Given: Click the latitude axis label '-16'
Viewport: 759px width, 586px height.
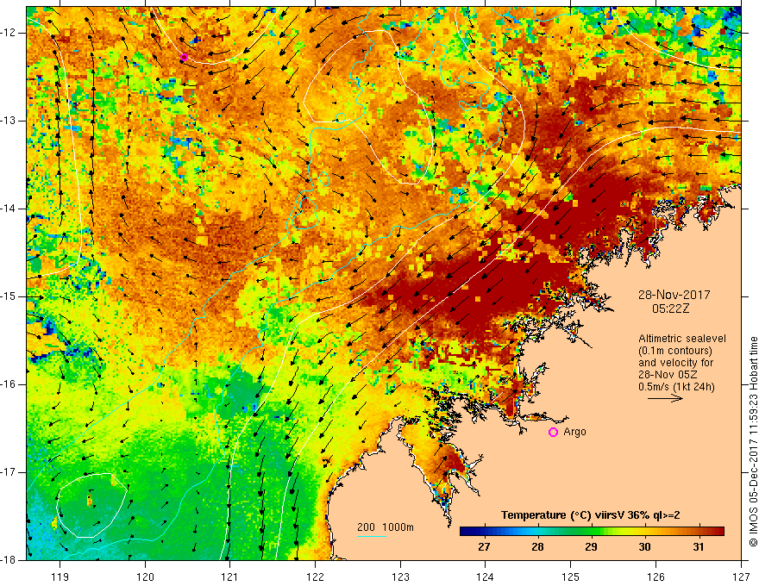Looking at the screenshot, I should 9,384.
